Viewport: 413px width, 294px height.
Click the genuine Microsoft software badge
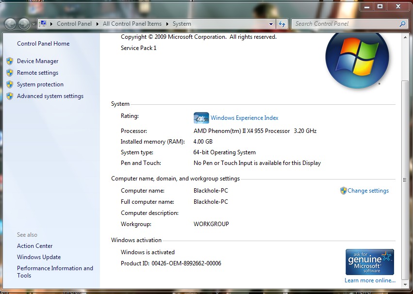[x=370, y=262]
